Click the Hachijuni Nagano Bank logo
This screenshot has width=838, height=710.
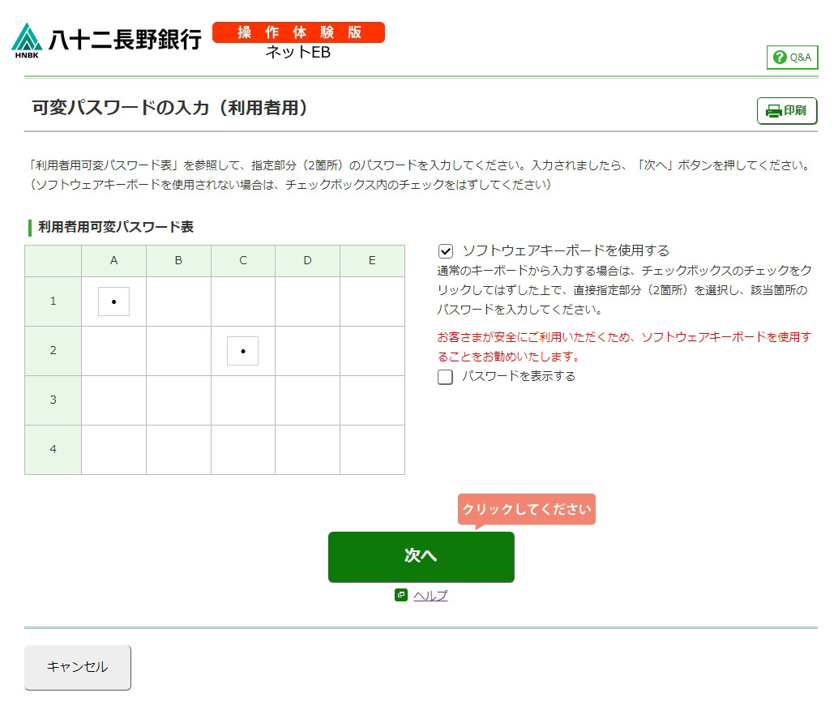tap(106, 40)
